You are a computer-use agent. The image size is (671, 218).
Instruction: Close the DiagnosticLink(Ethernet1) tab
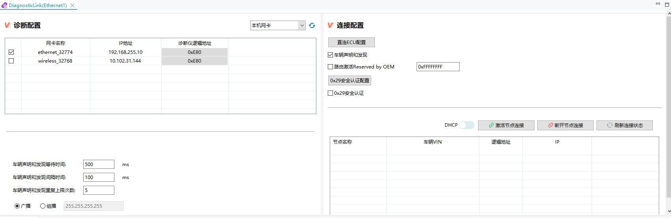coord(72,6)
